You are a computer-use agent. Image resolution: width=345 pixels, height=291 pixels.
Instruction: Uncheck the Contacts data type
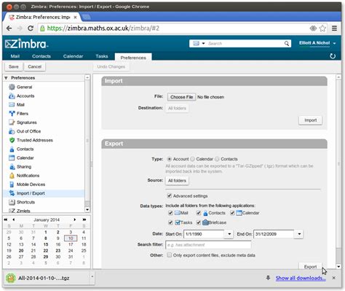tap(199, 213)
